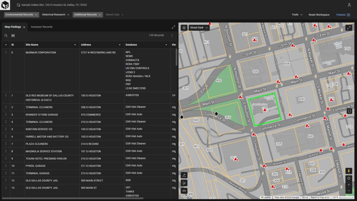Open Site Name column filter arrow
The image size is (357, 201).
[75, 45]
